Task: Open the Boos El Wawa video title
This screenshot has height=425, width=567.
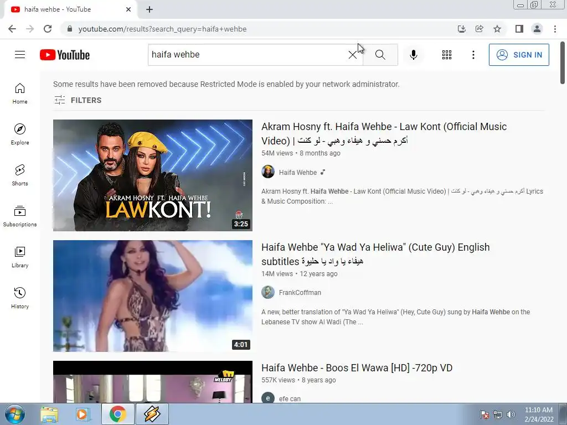Action: point(357,368)
